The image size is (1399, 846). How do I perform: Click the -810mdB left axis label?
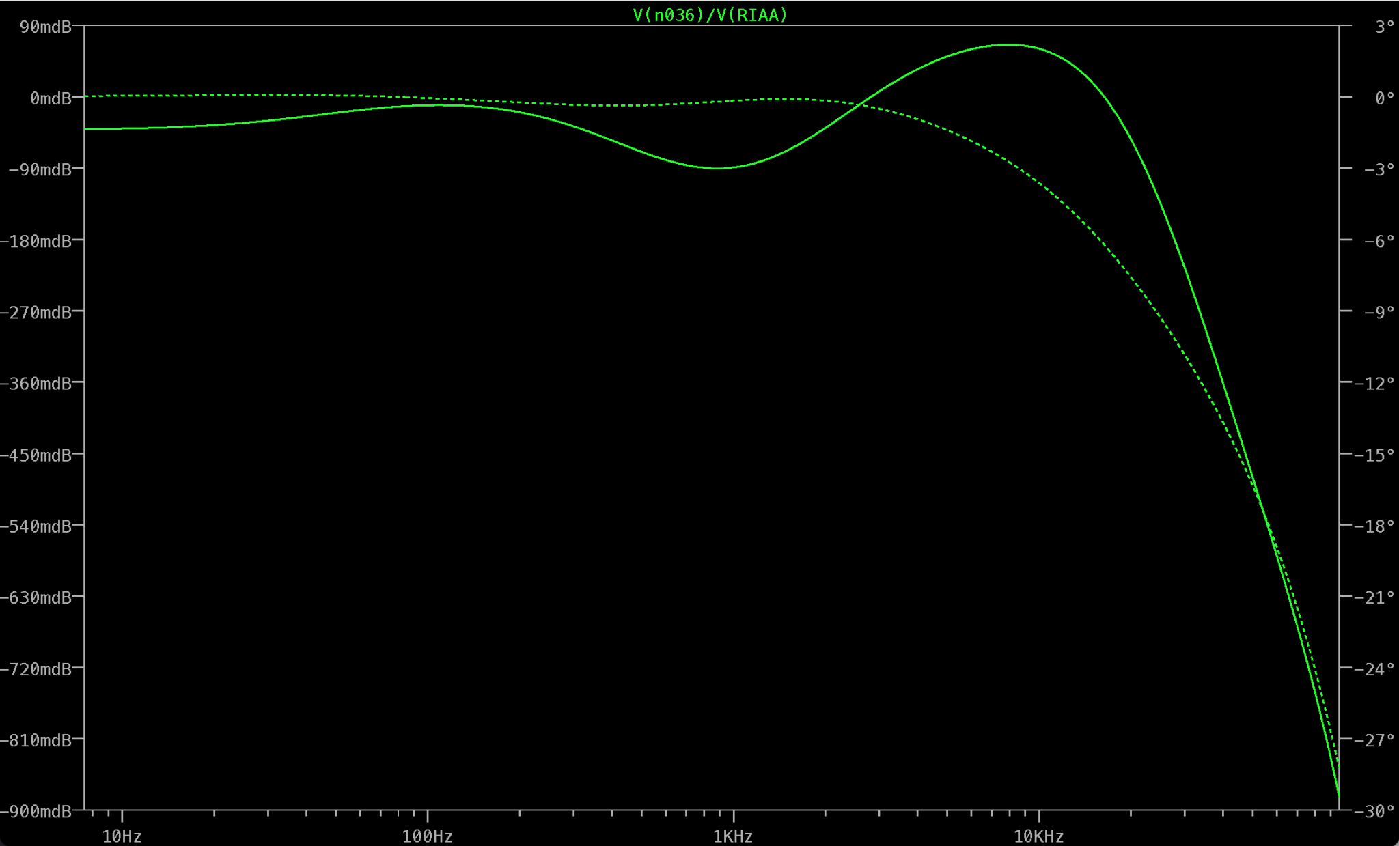[x=36, y=740]
